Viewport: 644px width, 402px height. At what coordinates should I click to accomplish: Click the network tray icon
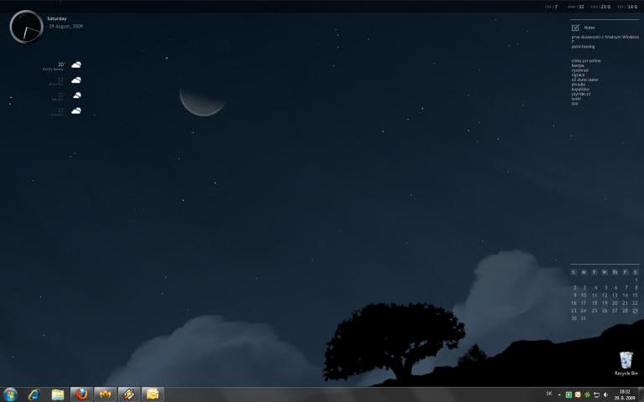click(597, 394)
